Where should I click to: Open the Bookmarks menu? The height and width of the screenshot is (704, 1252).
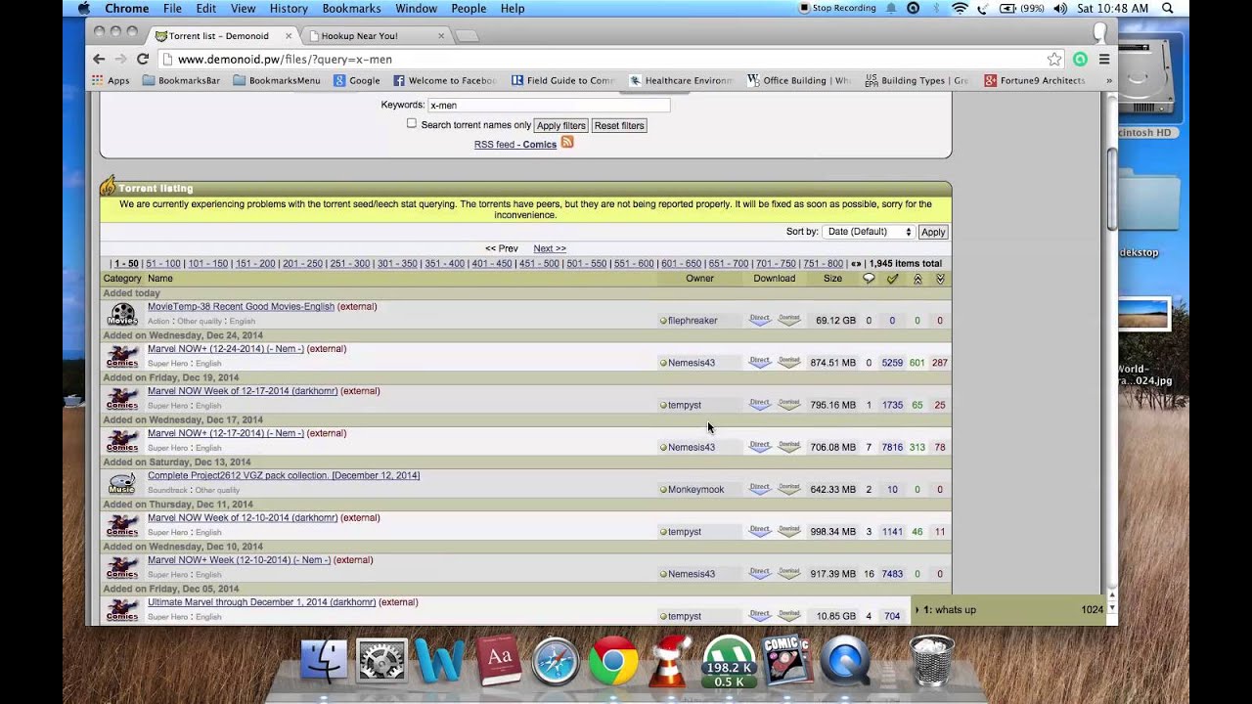pyautogui.click(x=351, y=8)
